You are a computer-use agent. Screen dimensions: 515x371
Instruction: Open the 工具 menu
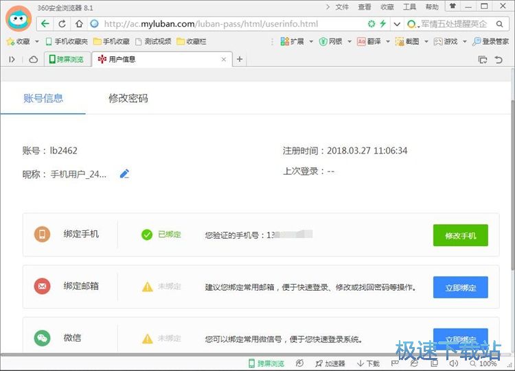click(409, 7)
